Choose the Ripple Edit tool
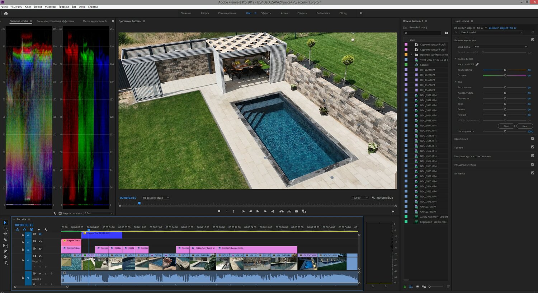Viewport: 538px width, 293px height. click(x=5, y=234)
